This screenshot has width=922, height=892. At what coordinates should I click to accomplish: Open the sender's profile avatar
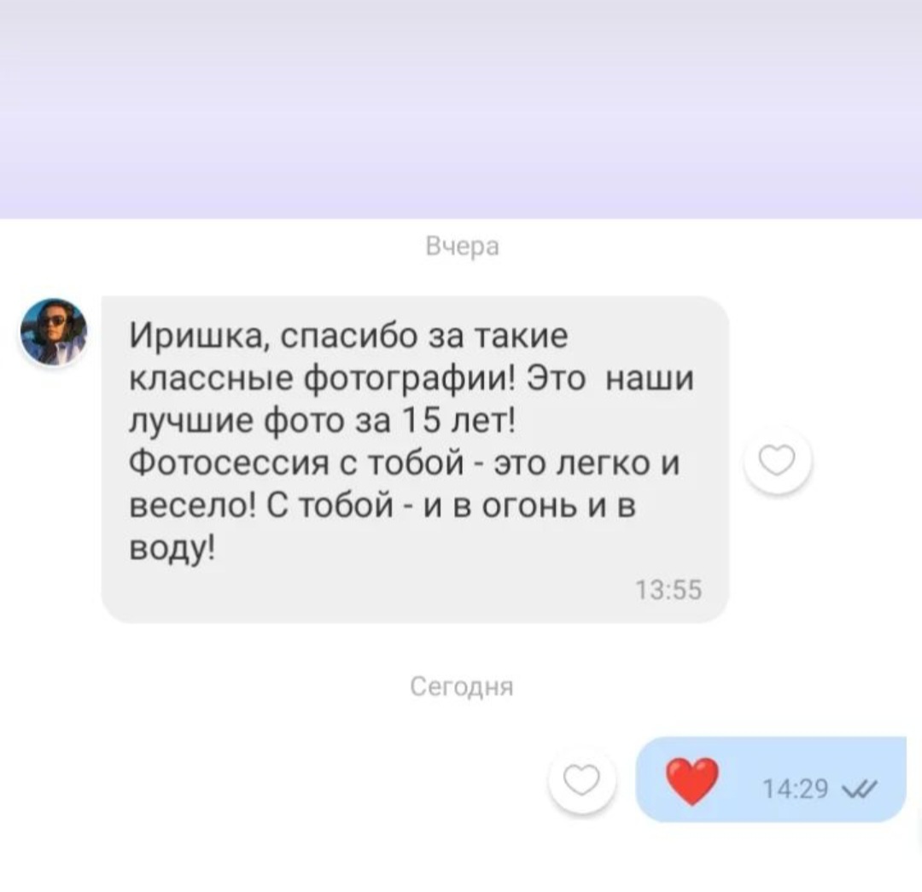coord(54,331)
